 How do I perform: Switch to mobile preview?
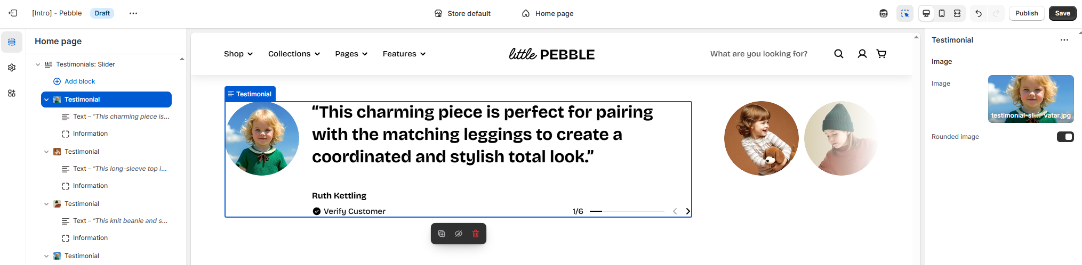[942, 13]
